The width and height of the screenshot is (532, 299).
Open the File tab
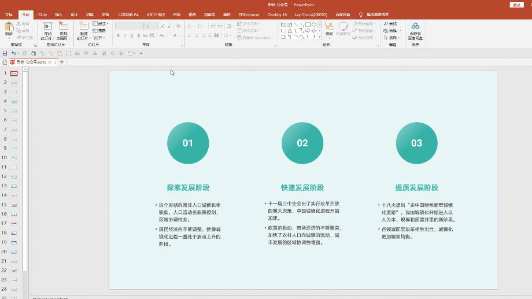(x=9, y=14)
